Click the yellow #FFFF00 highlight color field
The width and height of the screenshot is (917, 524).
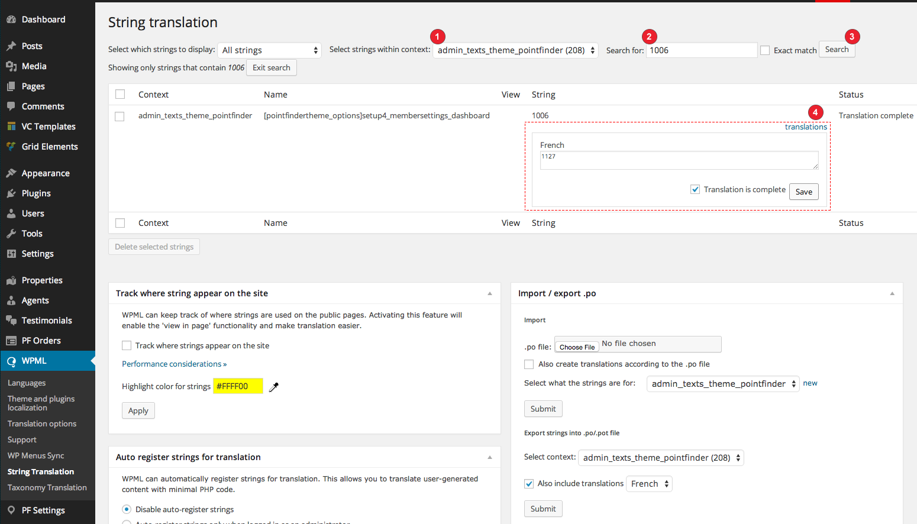(x=238, y=387)
